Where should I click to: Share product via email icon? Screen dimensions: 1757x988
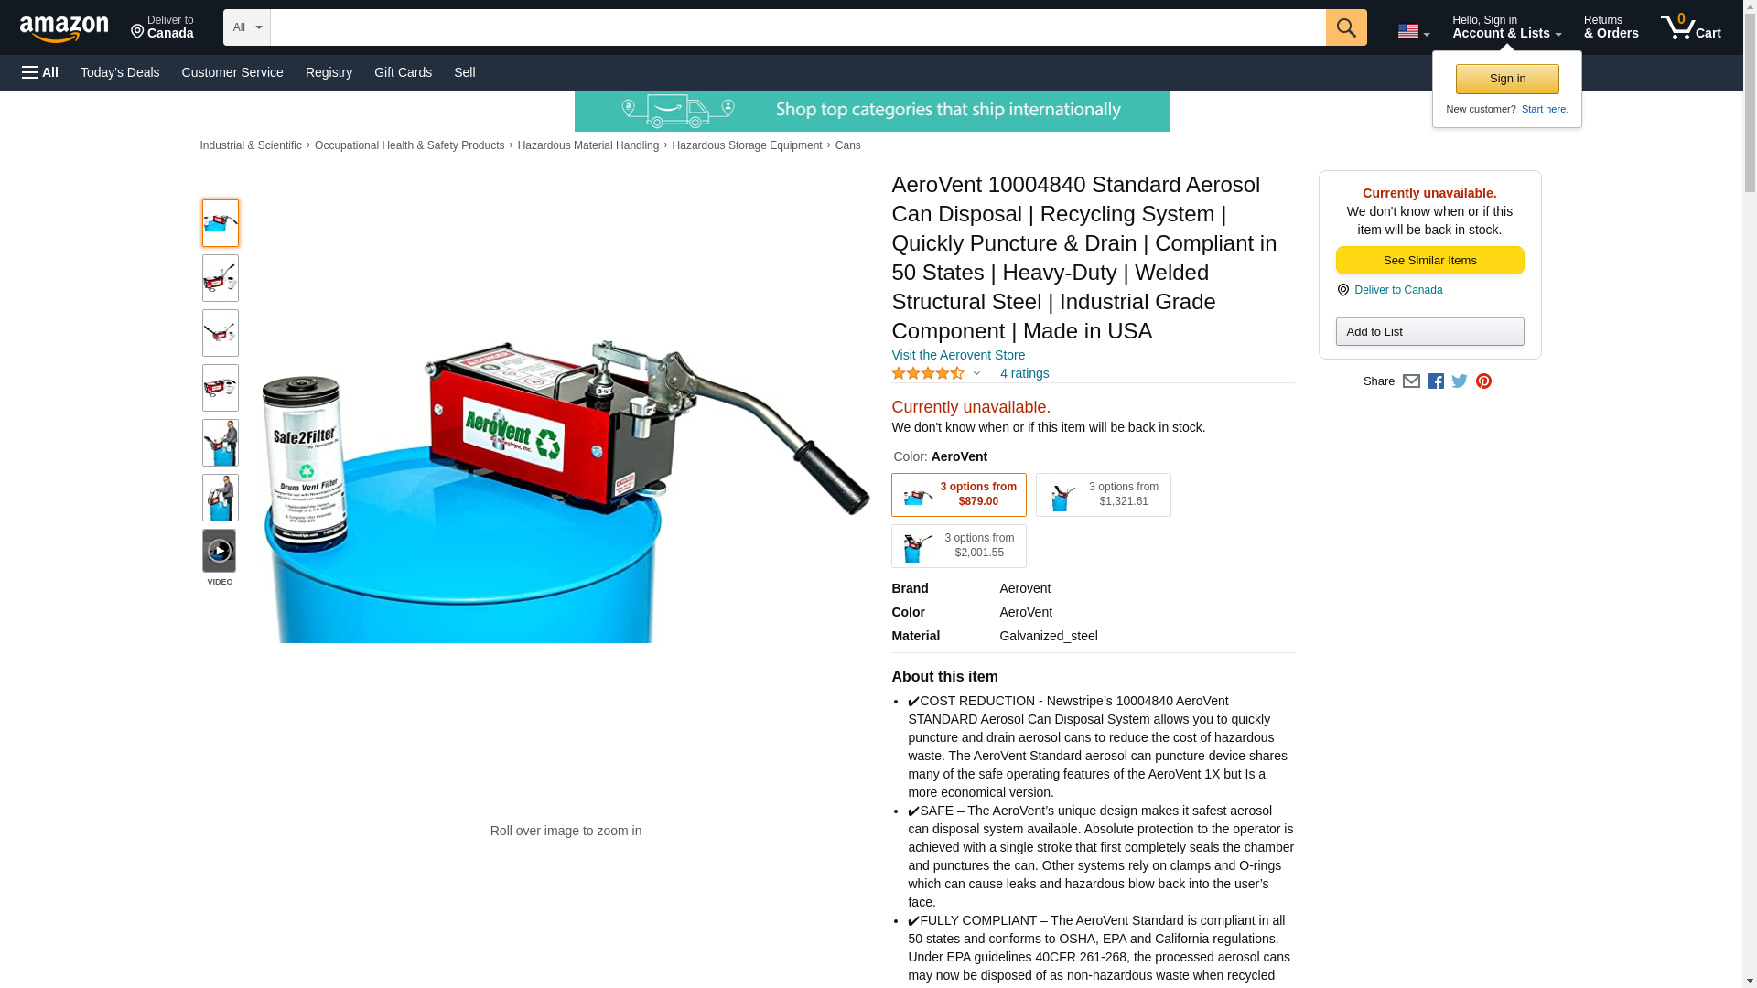click(x=1411, y=381)
